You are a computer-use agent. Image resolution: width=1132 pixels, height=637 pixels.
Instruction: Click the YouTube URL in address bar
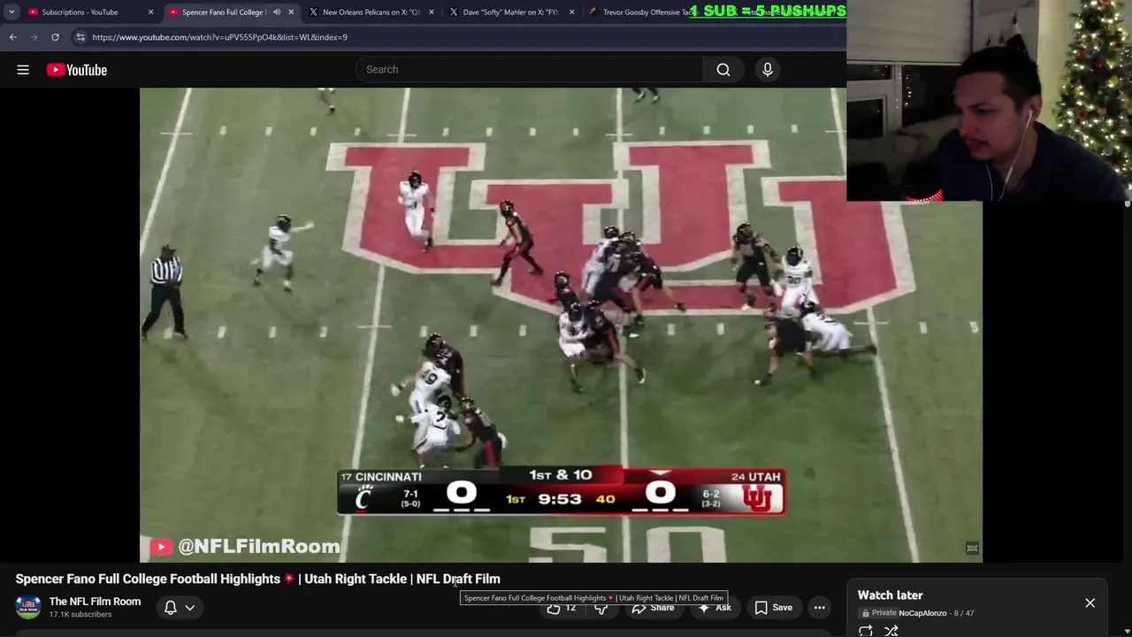(219, 37)
